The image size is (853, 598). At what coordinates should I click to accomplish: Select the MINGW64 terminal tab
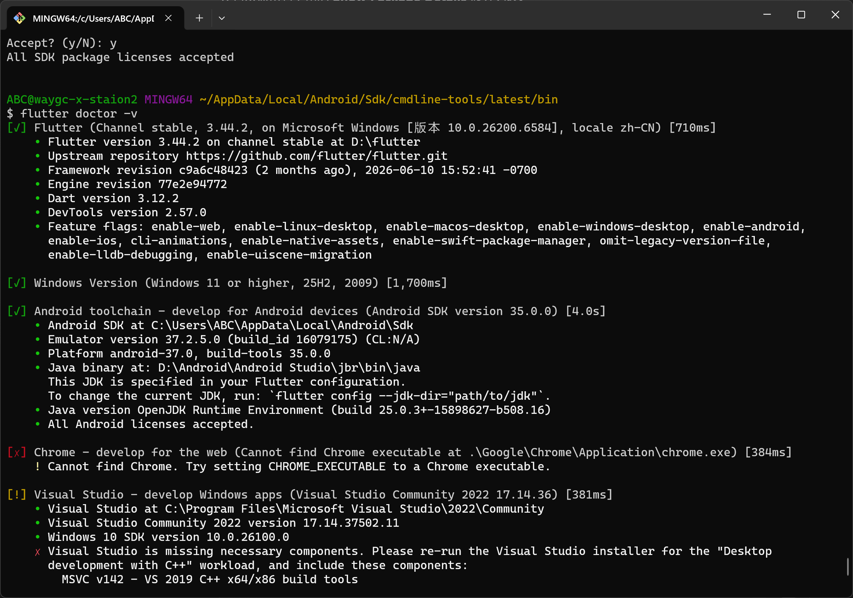click(x=95, y=18)
